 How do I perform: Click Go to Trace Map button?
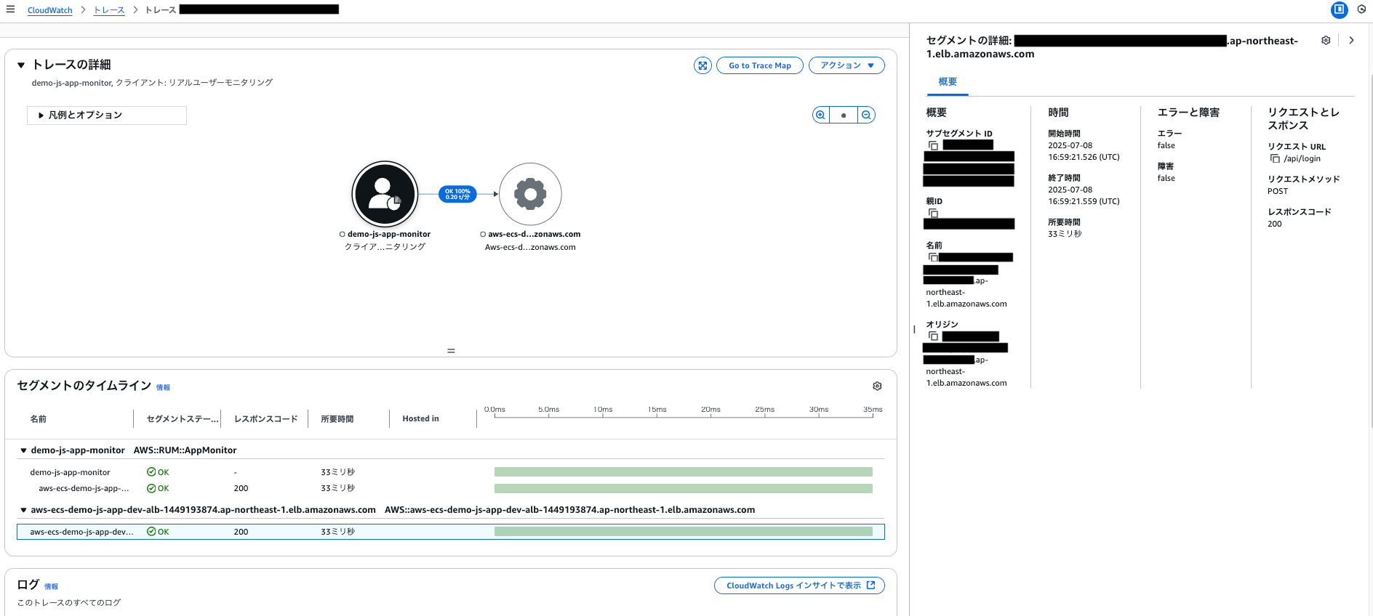[760, 65]
